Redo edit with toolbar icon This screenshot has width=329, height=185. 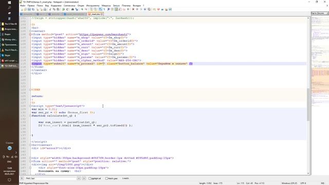[x=67, y=9]
